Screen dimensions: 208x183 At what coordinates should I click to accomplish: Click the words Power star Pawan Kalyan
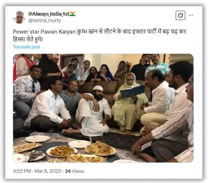[x=44, y=32]
